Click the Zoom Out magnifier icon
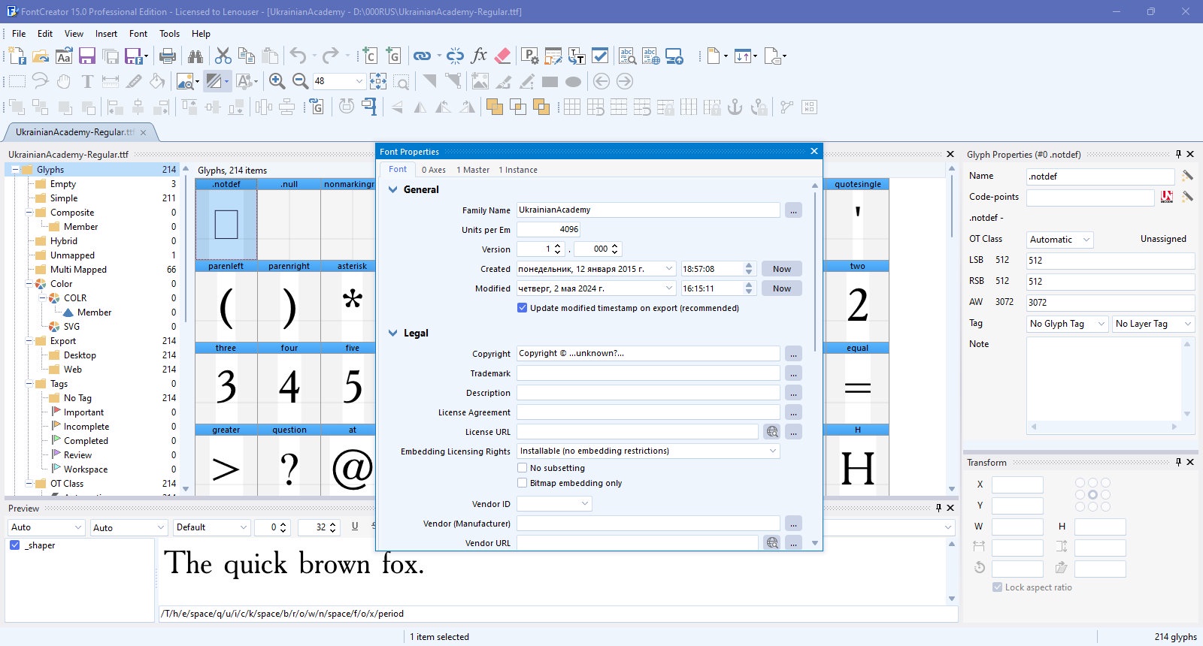 300,81
